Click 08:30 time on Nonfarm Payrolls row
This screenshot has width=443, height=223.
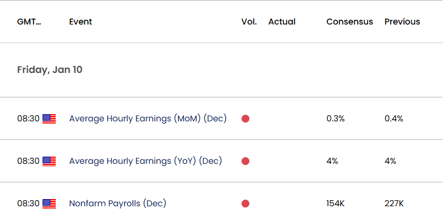[x=28, y=203]
